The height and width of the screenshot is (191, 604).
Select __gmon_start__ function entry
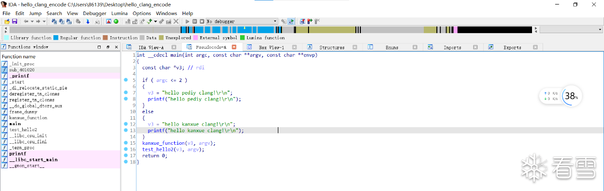[60, 165]
